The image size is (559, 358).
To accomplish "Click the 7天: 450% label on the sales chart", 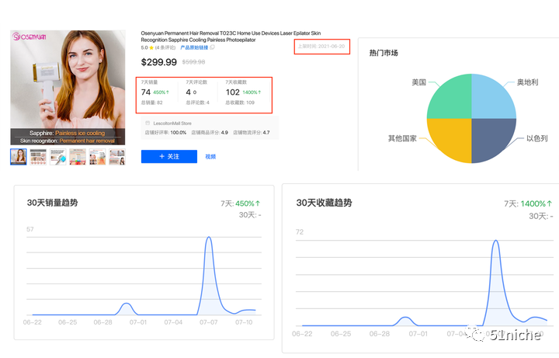I will 241,203.
